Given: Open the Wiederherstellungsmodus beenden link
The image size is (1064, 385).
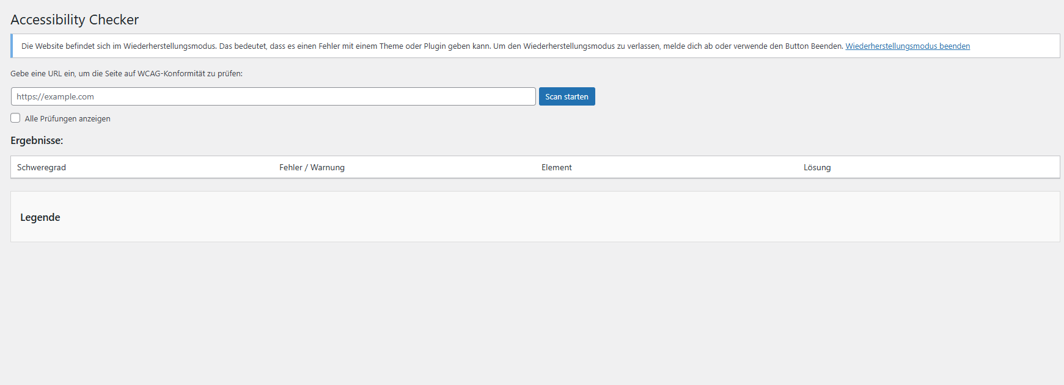Looking at the screenshot, I should coord(907,46).
